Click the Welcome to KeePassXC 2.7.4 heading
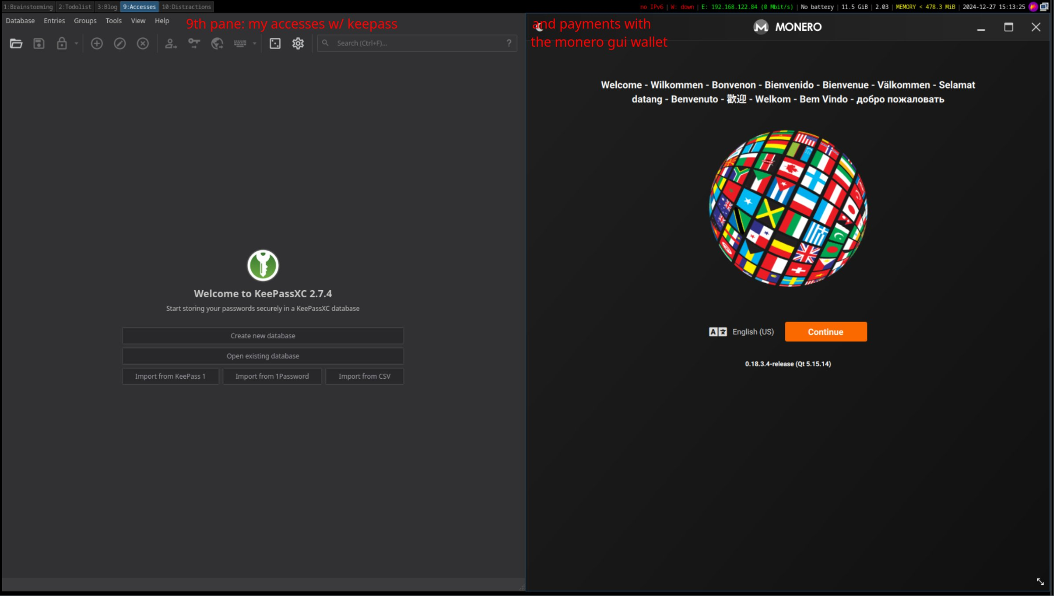 [x=263, y=294]
